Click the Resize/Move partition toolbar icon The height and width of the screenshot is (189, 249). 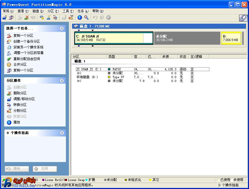pos(5,17)
